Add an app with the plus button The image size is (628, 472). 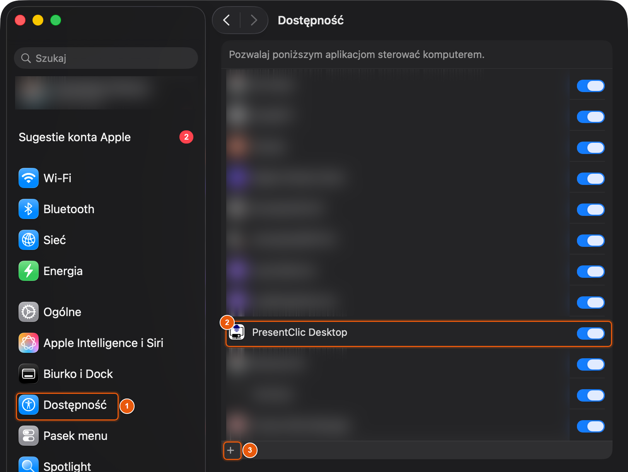[231, 450]
